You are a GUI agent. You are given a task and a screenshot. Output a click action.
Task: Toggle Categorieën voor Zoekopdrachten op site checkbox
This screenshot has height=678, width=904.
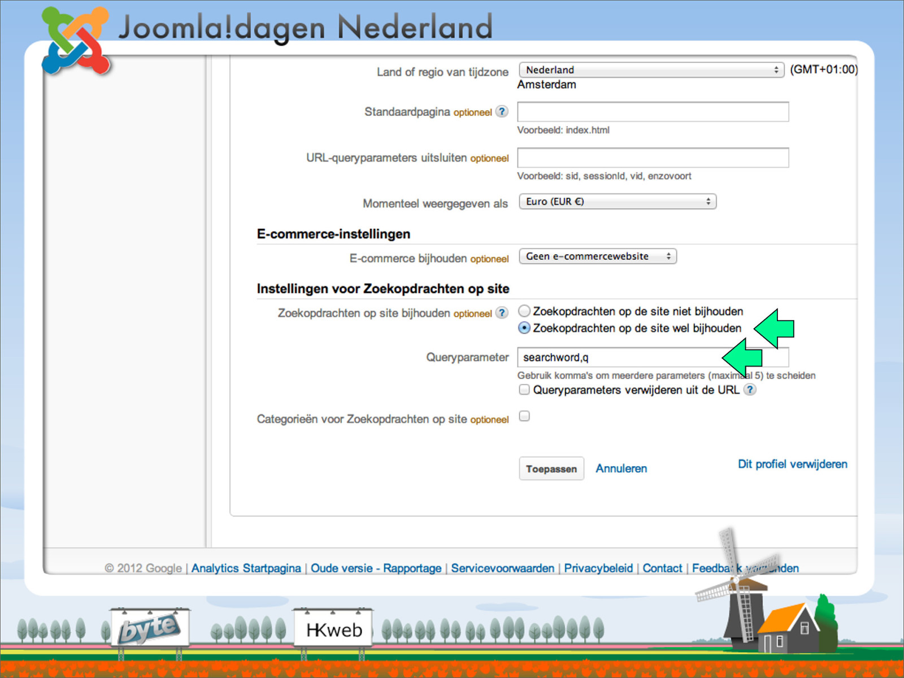click(x=524, y=416)
